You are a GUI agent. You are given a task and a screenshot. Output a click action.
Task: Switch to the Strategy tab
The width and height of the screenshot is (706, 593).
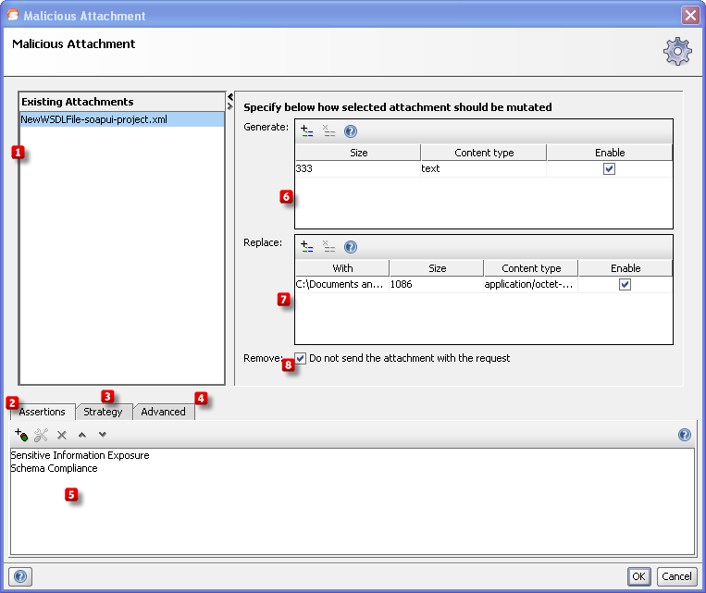(103, 412)
